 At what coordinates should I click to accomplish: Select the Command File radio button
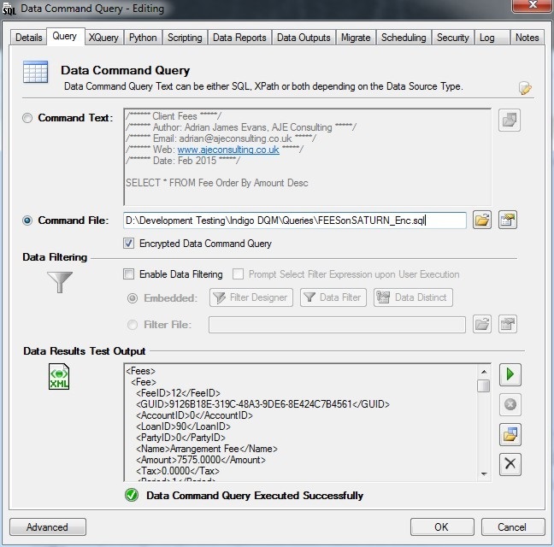click(27, 221)
